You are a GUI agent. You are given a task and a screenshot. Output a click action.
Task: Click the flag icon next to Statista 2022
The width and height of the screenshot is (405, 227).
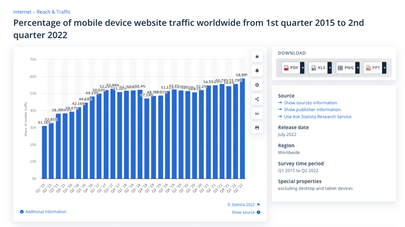tap(259, 204)
